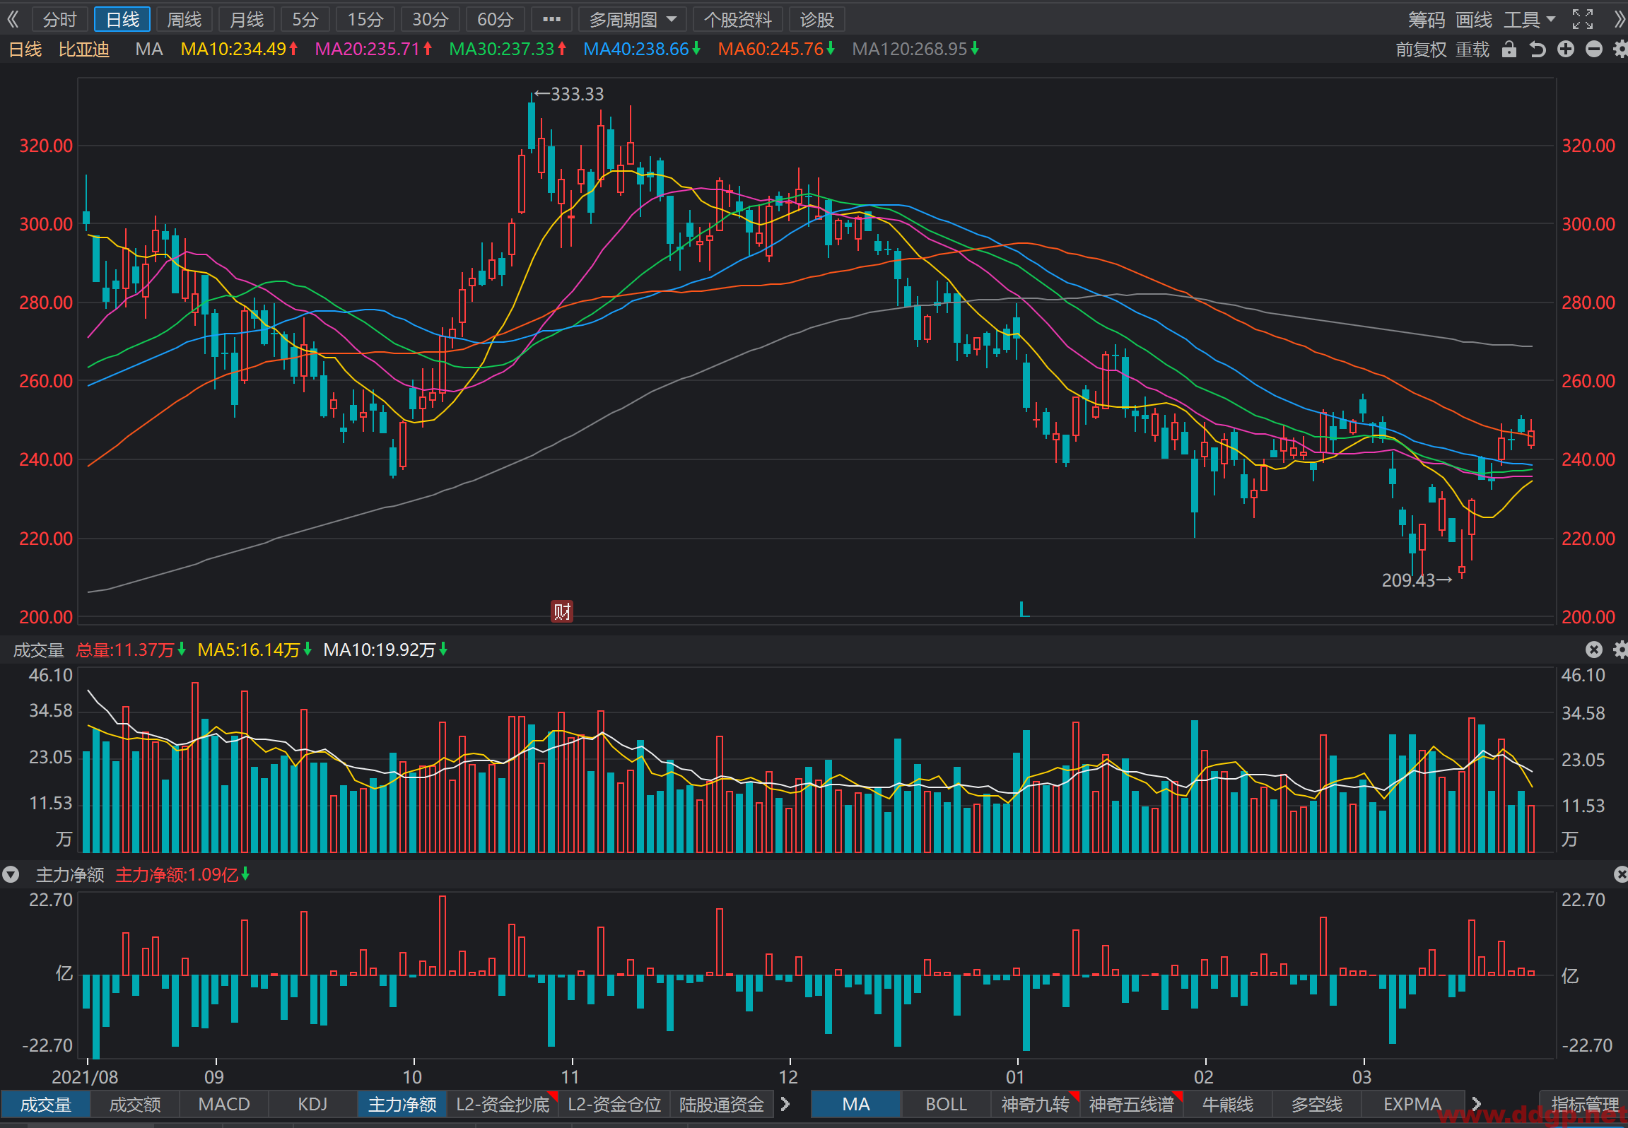Click the 209.43 low price label
This screenshot has width=1628, height=1128.
point(1408,580)
